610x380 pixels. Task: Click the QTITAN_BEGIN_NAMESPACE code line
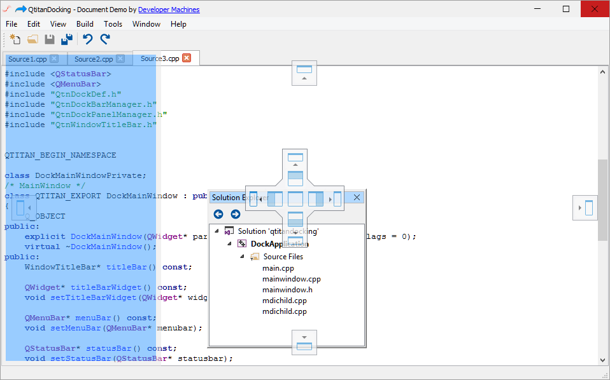[60, 155]
